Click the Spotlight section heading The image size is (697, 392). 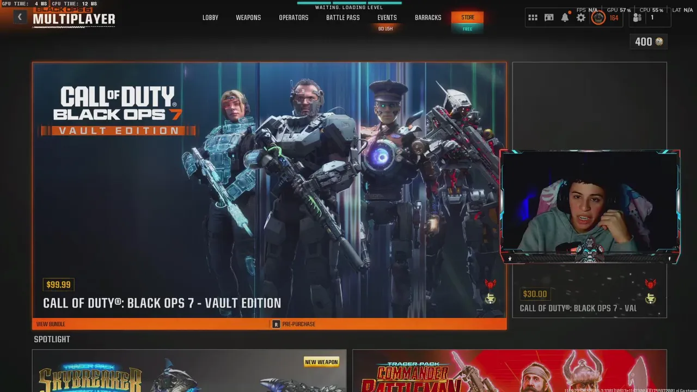coord(52,339)
